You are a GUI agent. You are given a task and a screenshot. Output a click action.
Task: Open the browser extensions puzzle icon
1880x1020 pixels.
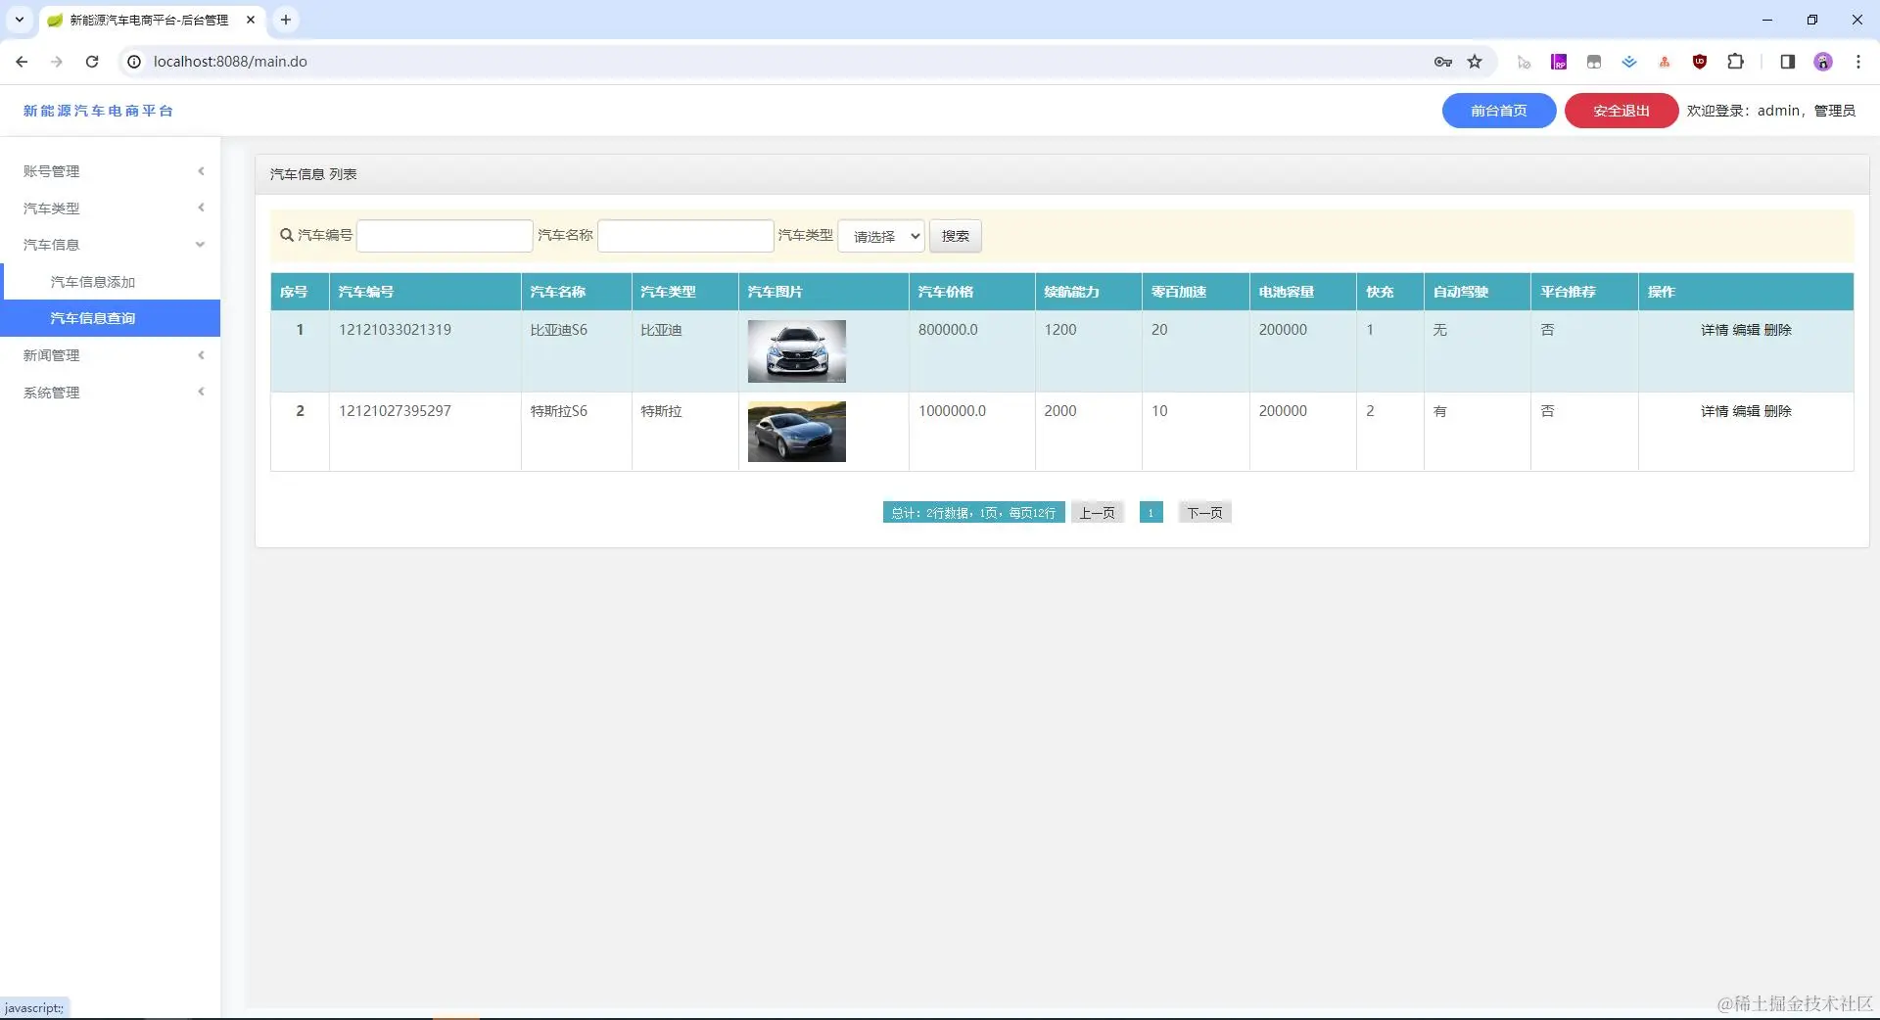coord(1735,62)
